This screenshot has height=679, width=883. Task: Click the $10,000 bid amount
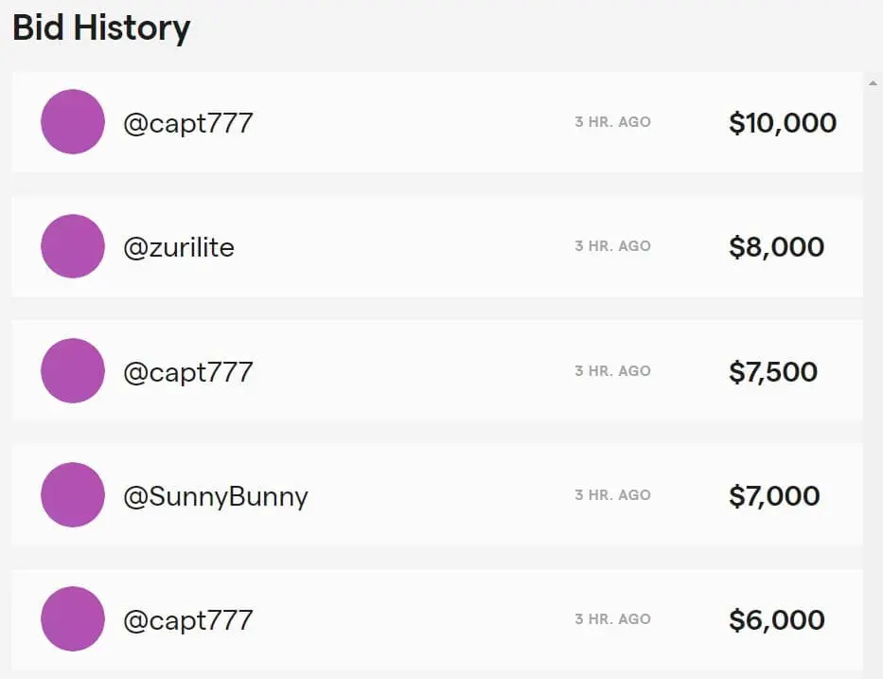tap(783, 123)
